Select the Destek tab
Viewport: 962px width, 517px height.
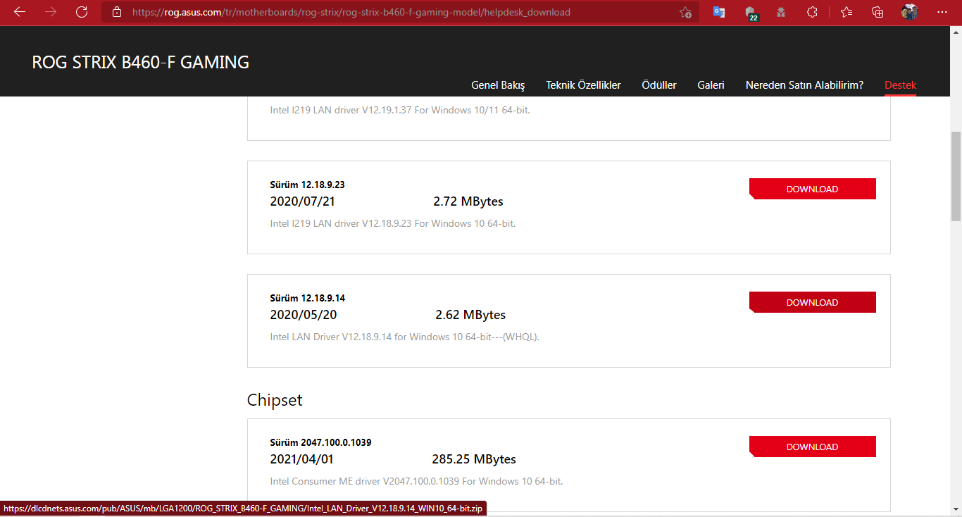[x=900, y=85]
